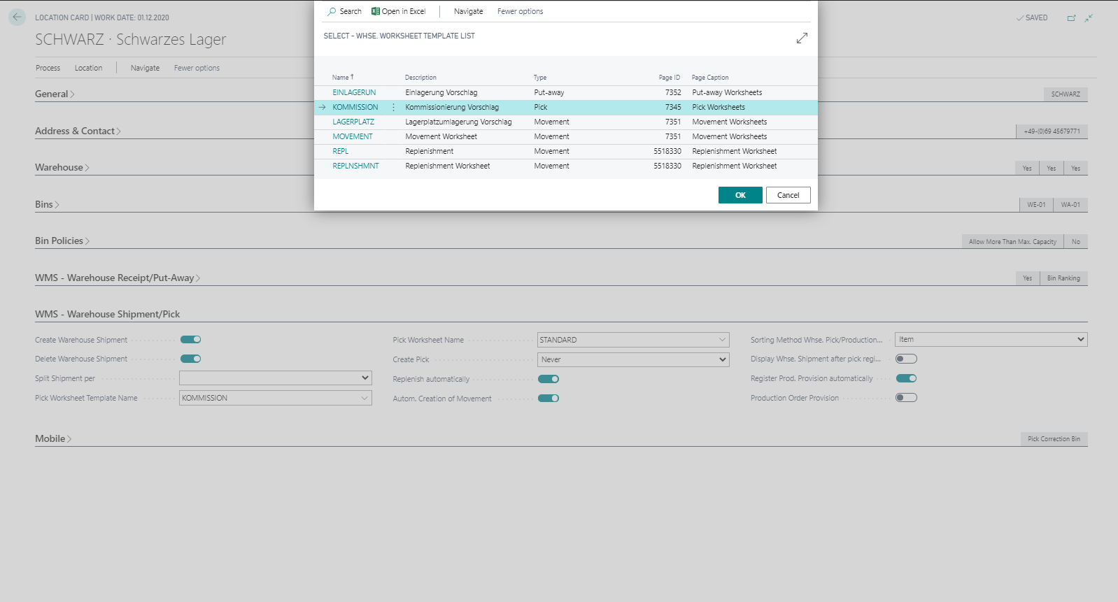Open row options for KOMMISSION

click(393, 108)
